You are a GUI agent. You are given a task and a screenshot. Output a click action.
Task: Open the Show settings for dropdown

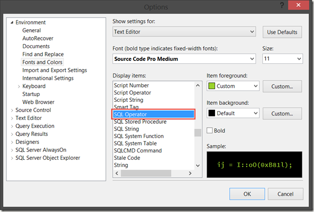184,32
